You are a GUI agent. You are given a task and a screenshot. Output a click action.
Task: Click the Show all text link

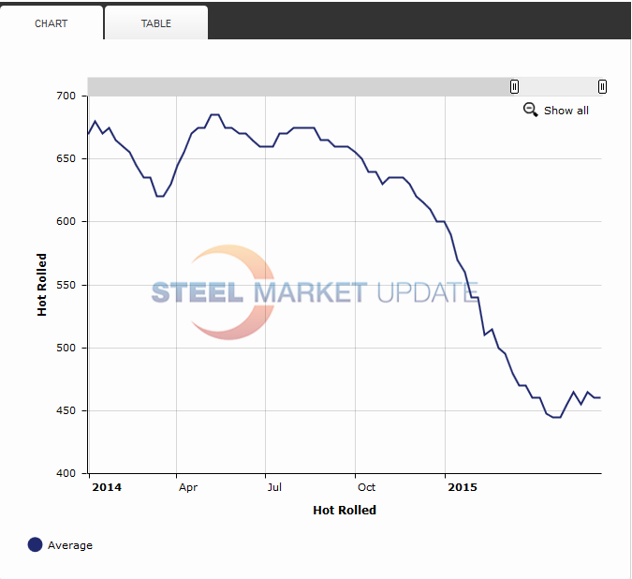[x=566, y=111]
